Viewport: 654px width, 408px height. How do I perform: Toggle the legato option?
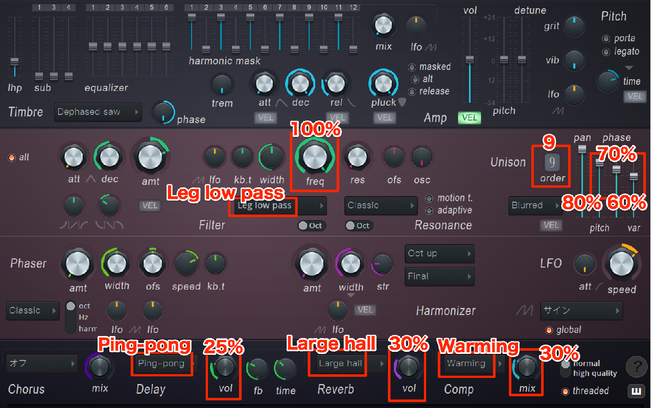606,52
